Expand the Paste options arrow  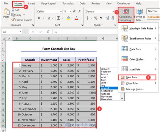(x=6, y=20)
